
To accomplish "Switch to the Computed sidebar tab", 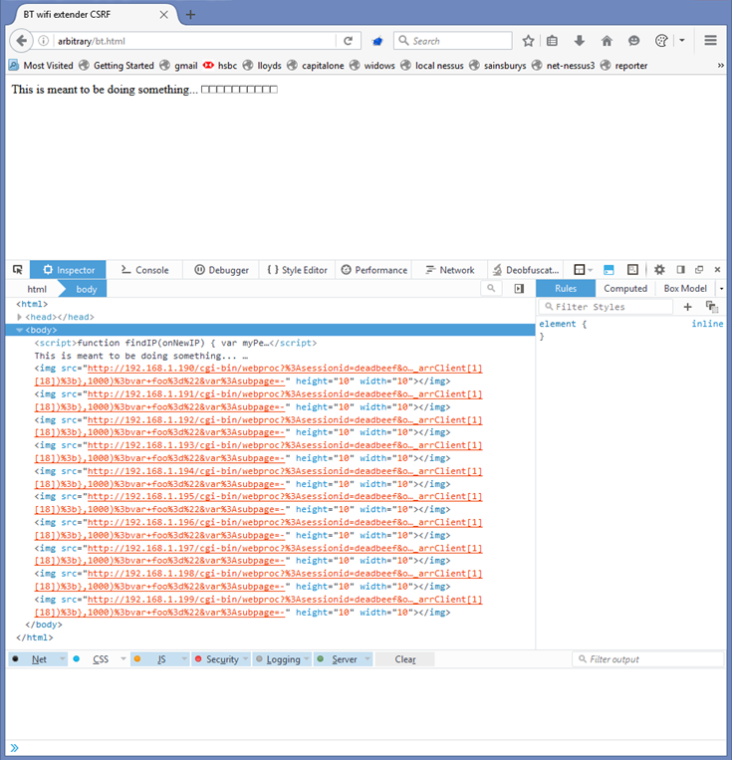I will pyautogui.click(x=625, y=289).
